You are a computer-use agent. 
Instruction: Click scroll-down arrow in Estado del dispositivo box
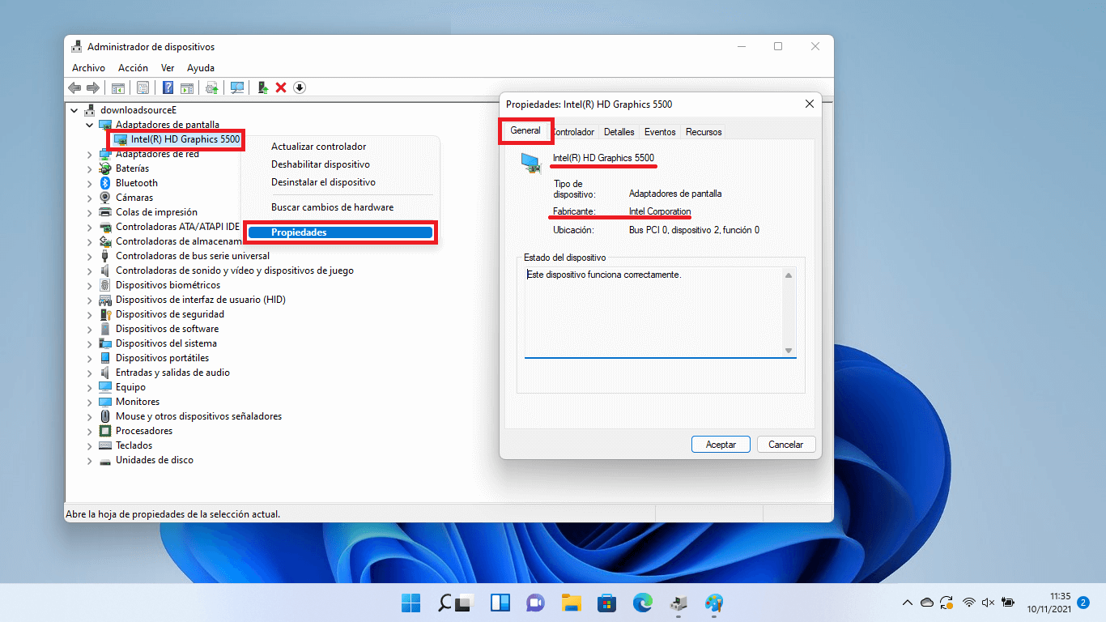(789, 350)
